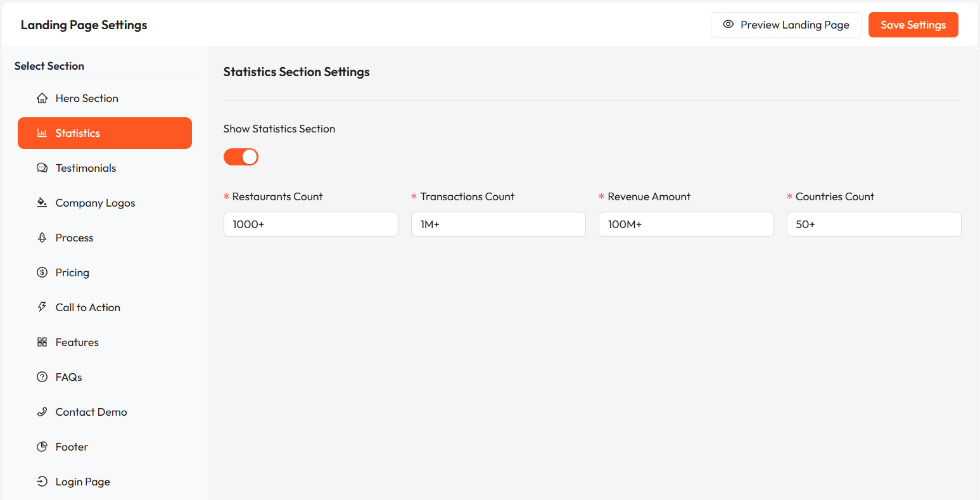
Task: Click Save Settings button
Action: pyautogui.click(x=913, y=25)
